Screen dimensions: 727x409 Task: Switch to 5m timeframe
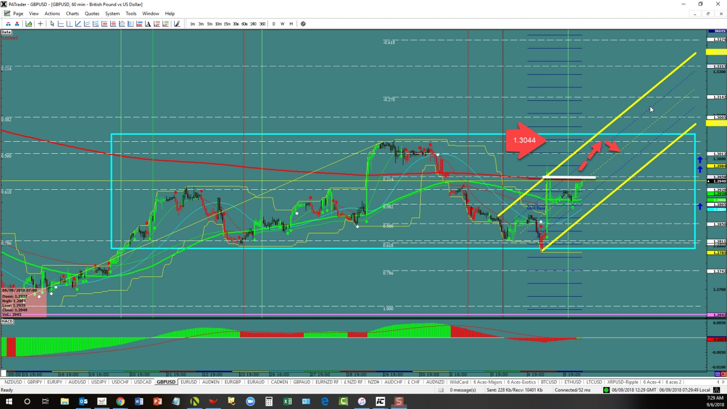point(210,24)
